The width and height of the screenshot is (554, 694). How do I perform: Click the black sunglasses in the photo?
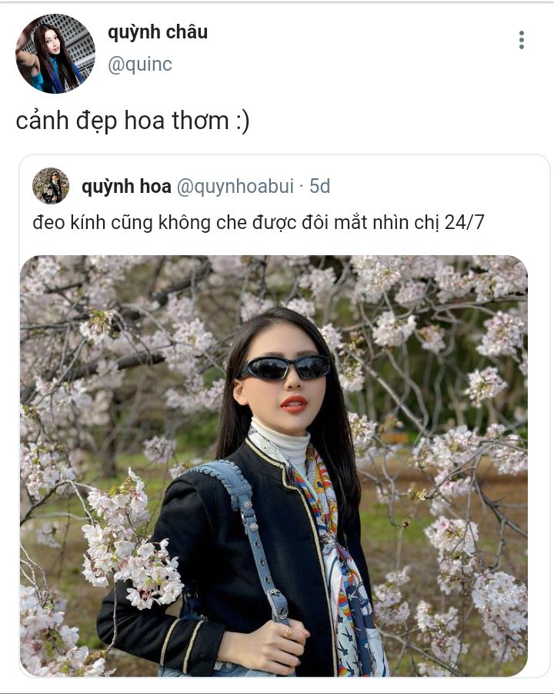285,367
